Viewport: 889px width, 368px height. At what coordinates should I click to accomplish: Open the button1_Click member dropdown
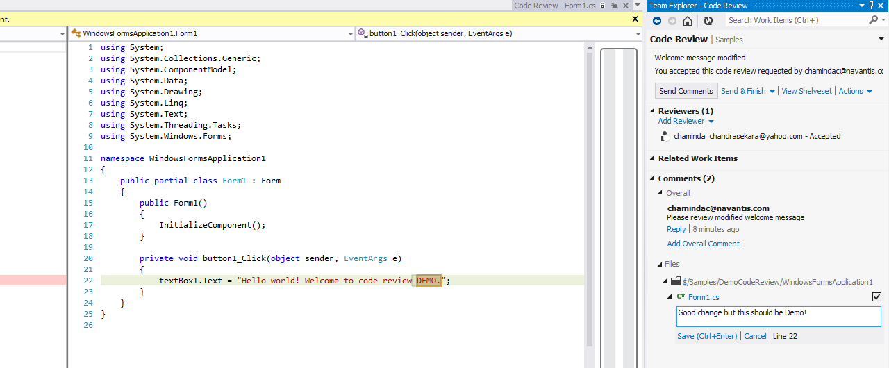(638, 33)
